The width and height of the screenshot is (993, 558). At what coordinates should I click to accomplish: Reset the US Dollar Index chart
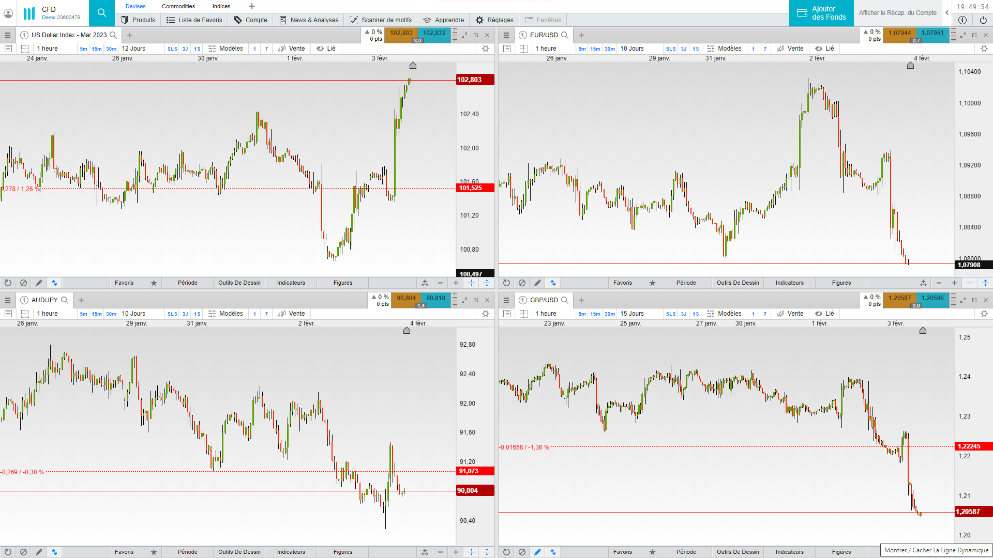8,283
